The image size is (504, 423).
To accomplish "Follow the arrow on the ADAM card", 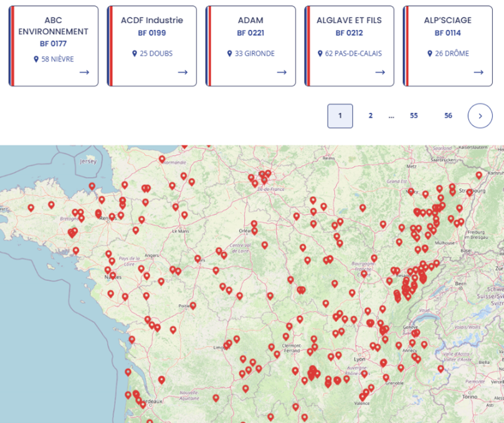I will coord(282,72).
